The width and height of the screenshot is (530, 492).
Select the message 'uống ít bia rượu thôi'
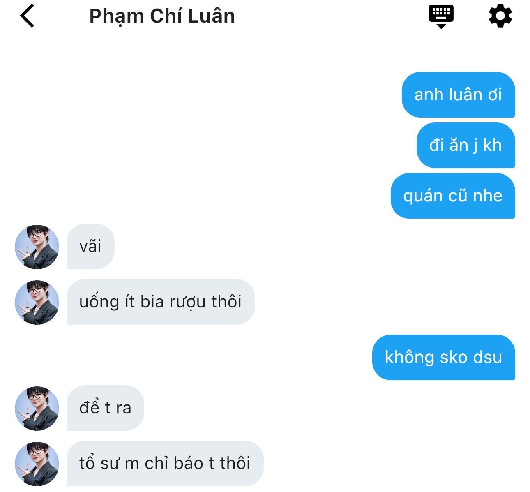pyautogui.click(x=161, y=302)
